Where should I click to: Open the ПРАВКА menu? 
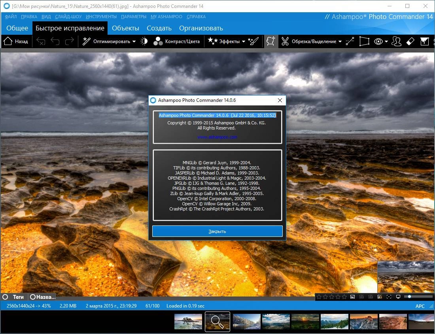29,17
